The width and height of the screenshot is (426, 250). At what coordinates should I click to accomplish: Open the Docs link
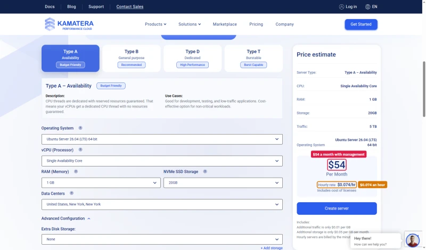click(x=50, y=6)
